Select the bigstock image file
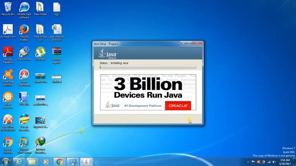The image size is (296, 166). (40, 122)
